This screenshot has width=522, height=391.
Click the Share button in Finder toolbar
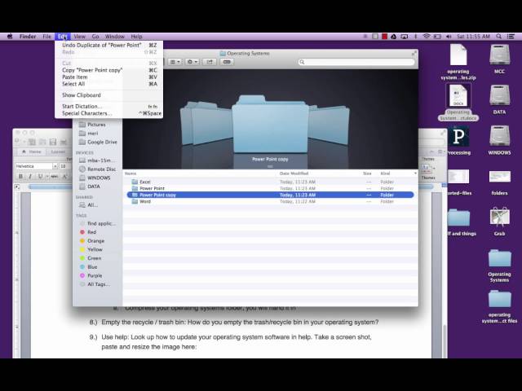pyautogui.click(x=210, y=62)
